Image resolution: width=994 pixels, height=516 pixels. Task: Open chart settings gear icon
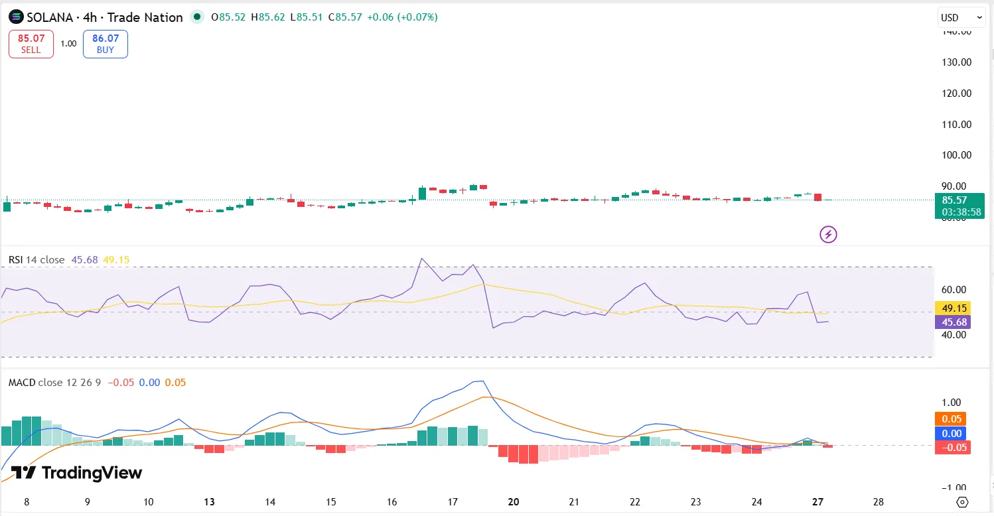(963, 502)
